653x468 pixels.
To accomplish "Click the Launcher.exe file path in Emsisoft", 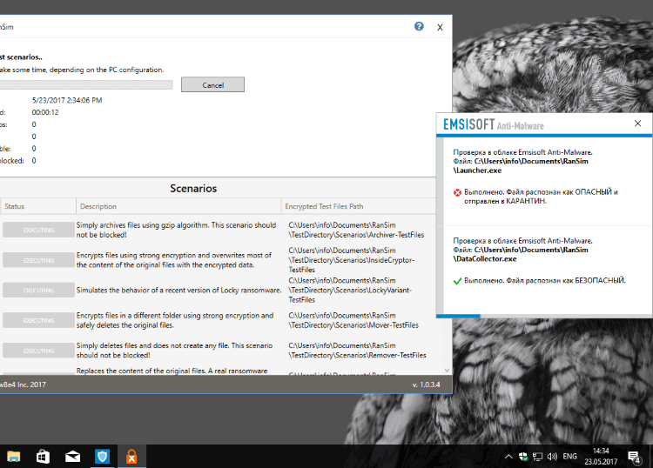I will click(521, 165).
